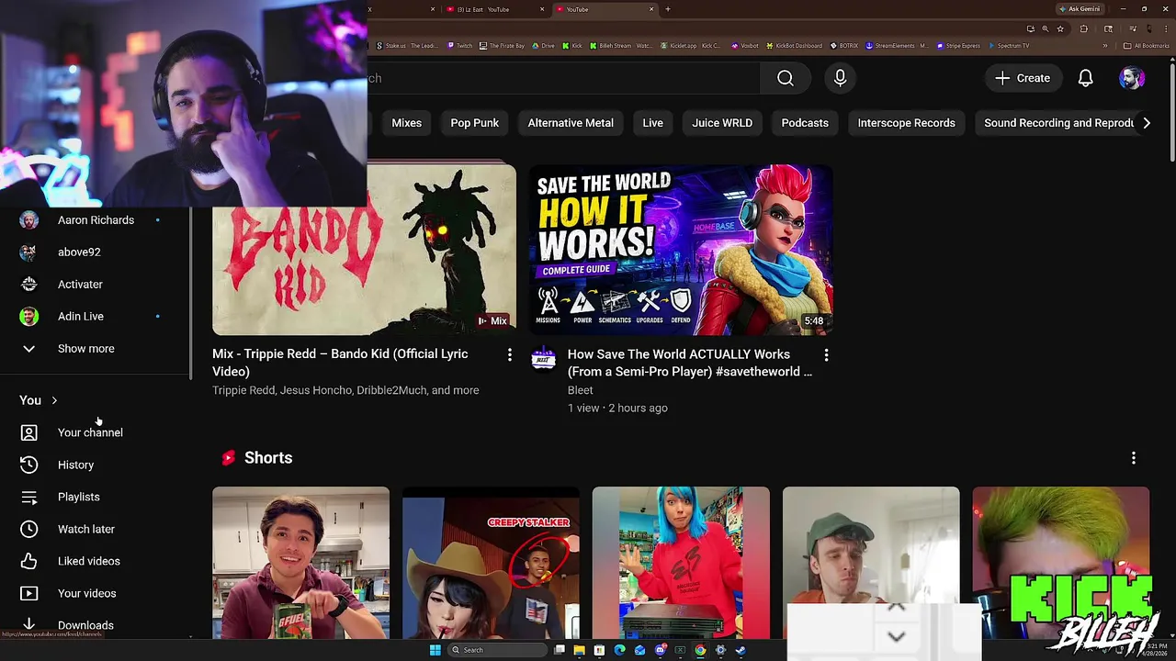The width and height of the screenshot is (1176, 661).
Task: Select the Interscope Records chip
Action: click(907, 123)
